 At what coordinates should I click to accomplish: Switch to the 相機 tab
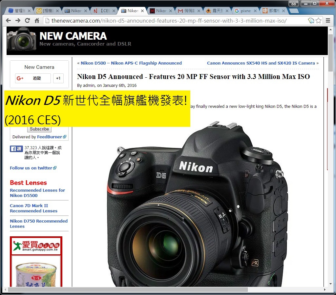tap(48, 11)
